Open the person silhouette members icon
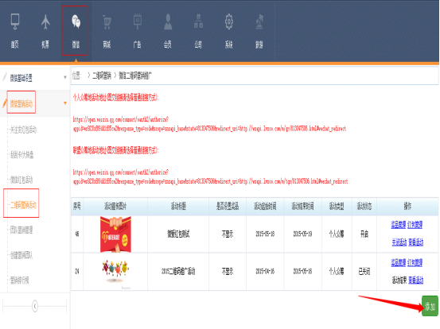The height and width of the screenshot is (329, 440). pyautogui.click(x=168, y=21)
